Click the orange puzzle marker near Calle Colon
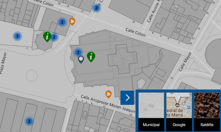221x132 pixels. pos(72,21)
